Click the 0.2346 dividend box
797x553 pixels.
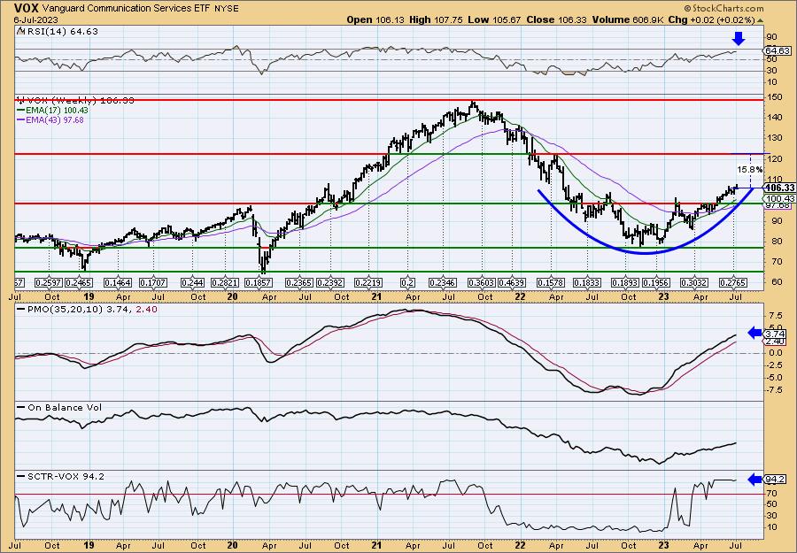pos(443,282)
